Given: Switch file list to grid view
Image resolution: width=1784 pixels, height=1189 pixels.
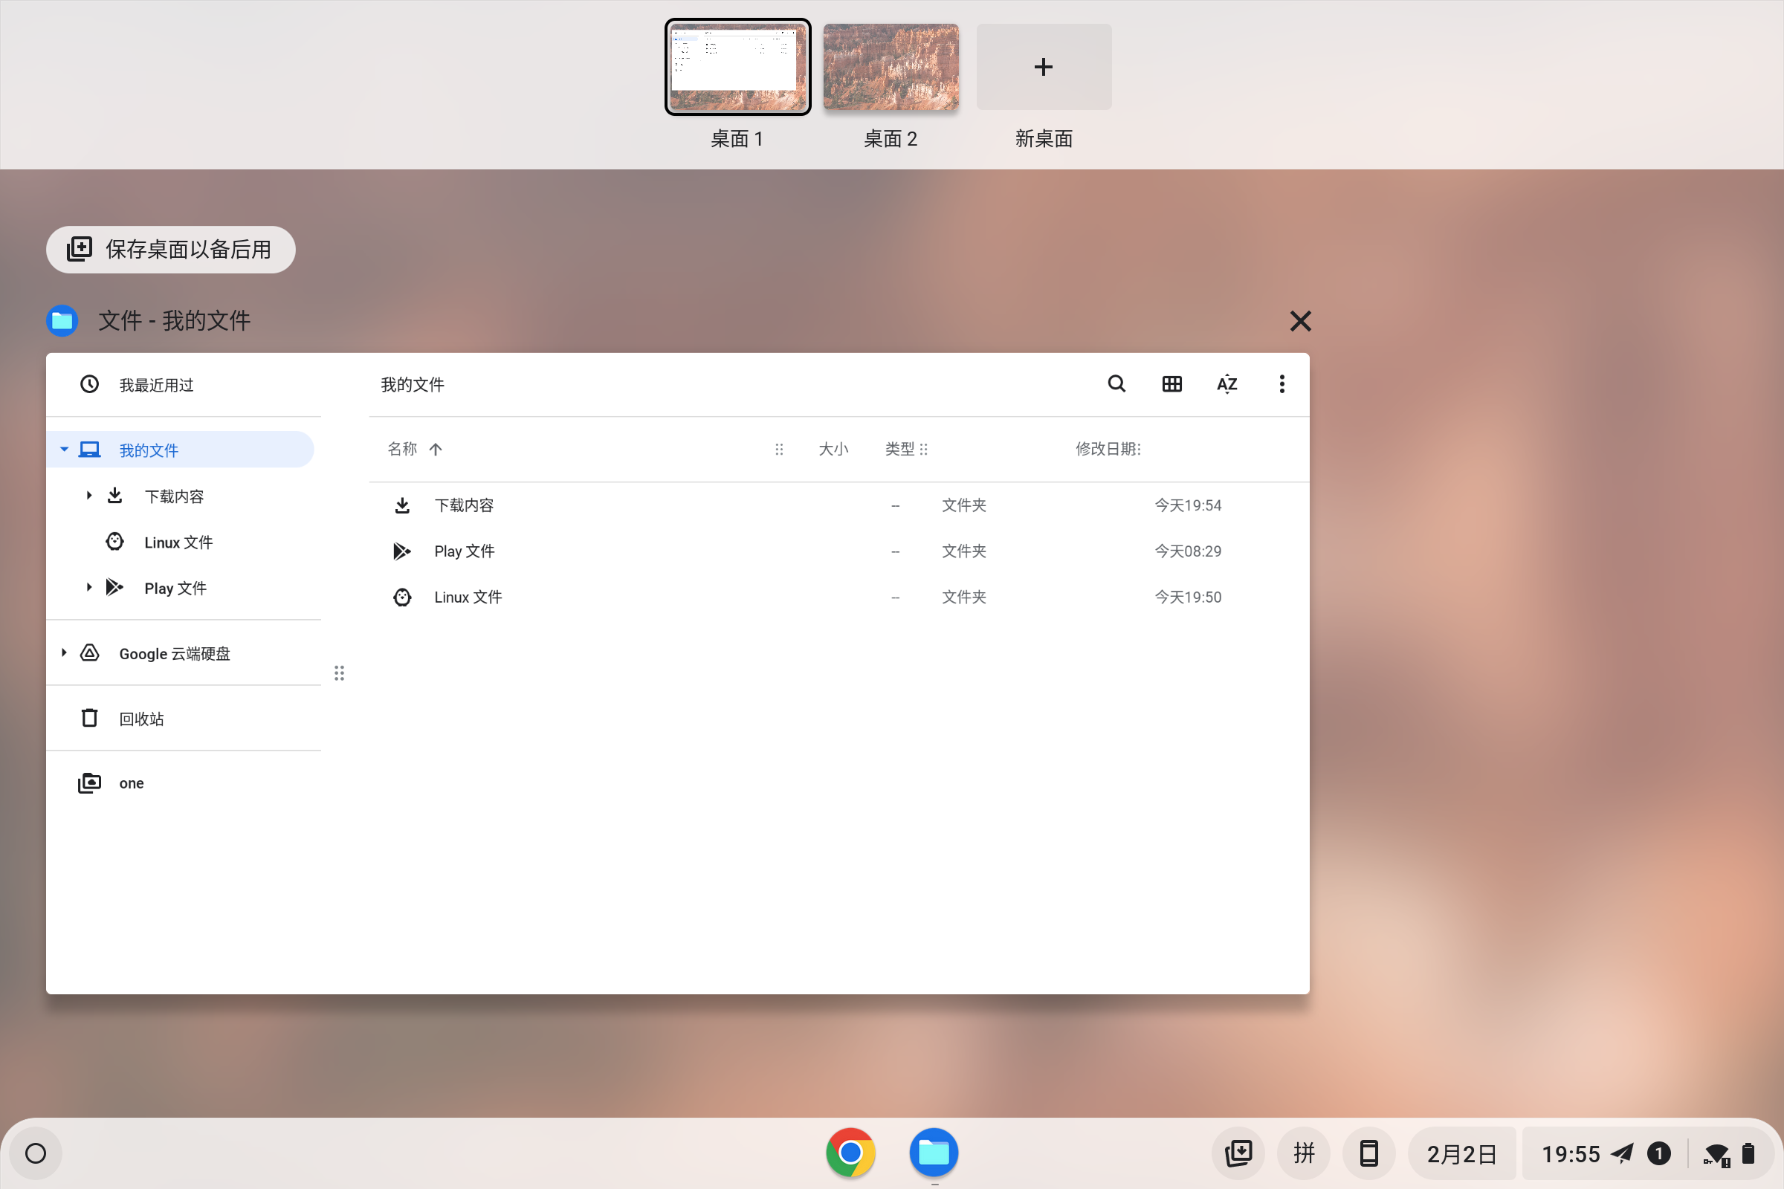Looking at the screenshot, I should click(1171, 383).
